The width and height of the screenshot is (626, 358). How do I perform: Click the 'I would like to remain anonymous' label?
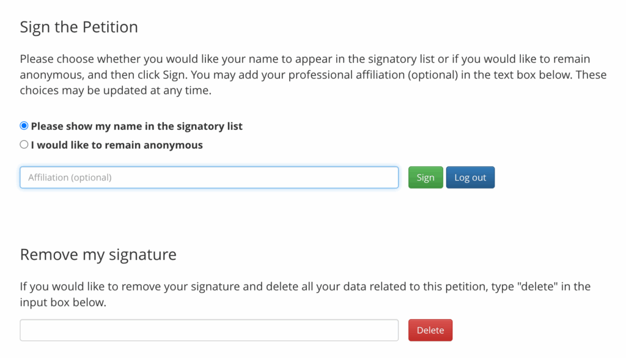tap(117, 145)
